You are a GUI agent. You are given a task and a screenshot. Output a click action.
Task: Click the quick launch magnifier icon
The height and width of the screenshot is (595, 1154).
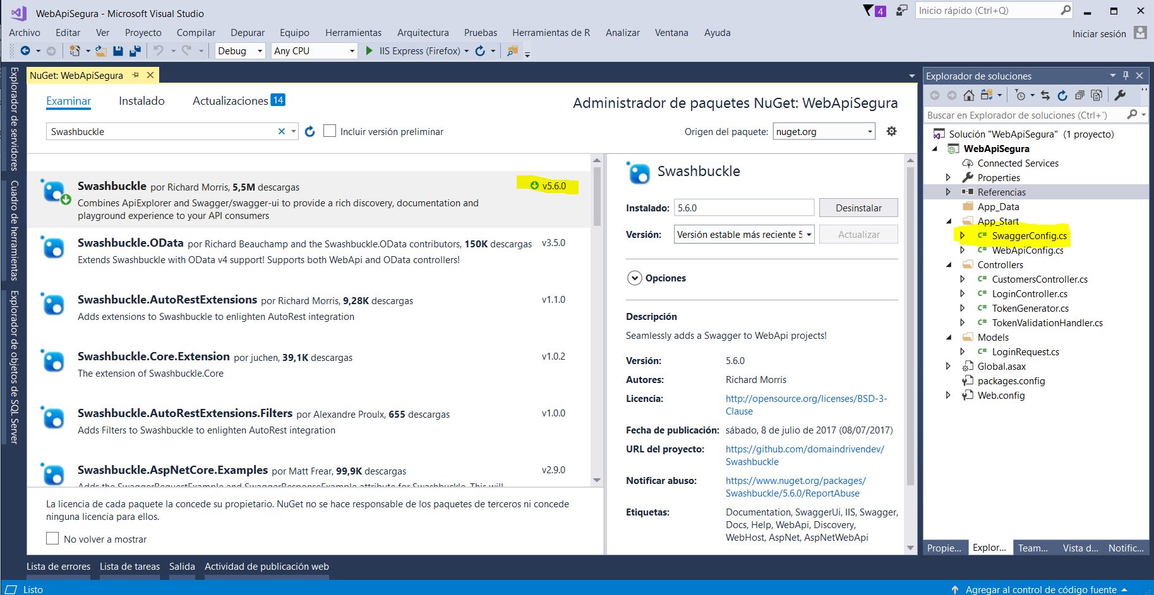pos(1066,10)
